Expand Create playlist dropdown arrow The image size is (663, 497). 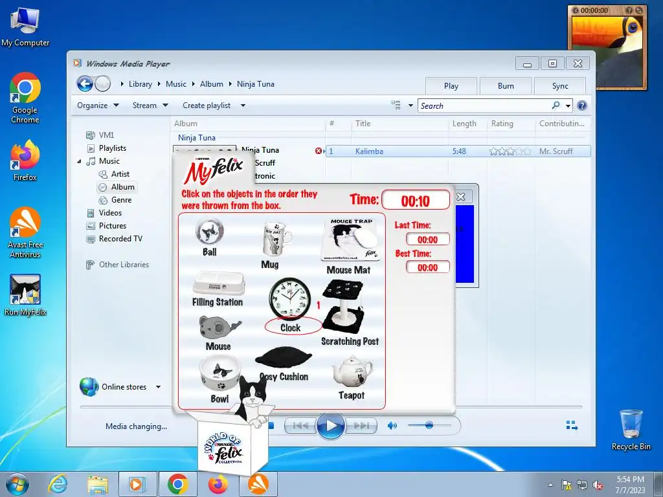pyautogui.click(x=243, y=105)
